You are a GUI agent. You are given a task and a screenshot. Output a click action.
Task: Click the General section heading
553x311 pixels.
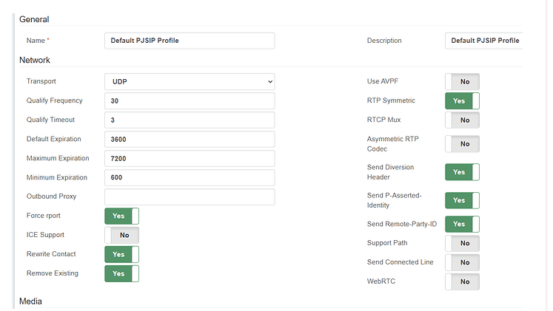click(34, 19)
